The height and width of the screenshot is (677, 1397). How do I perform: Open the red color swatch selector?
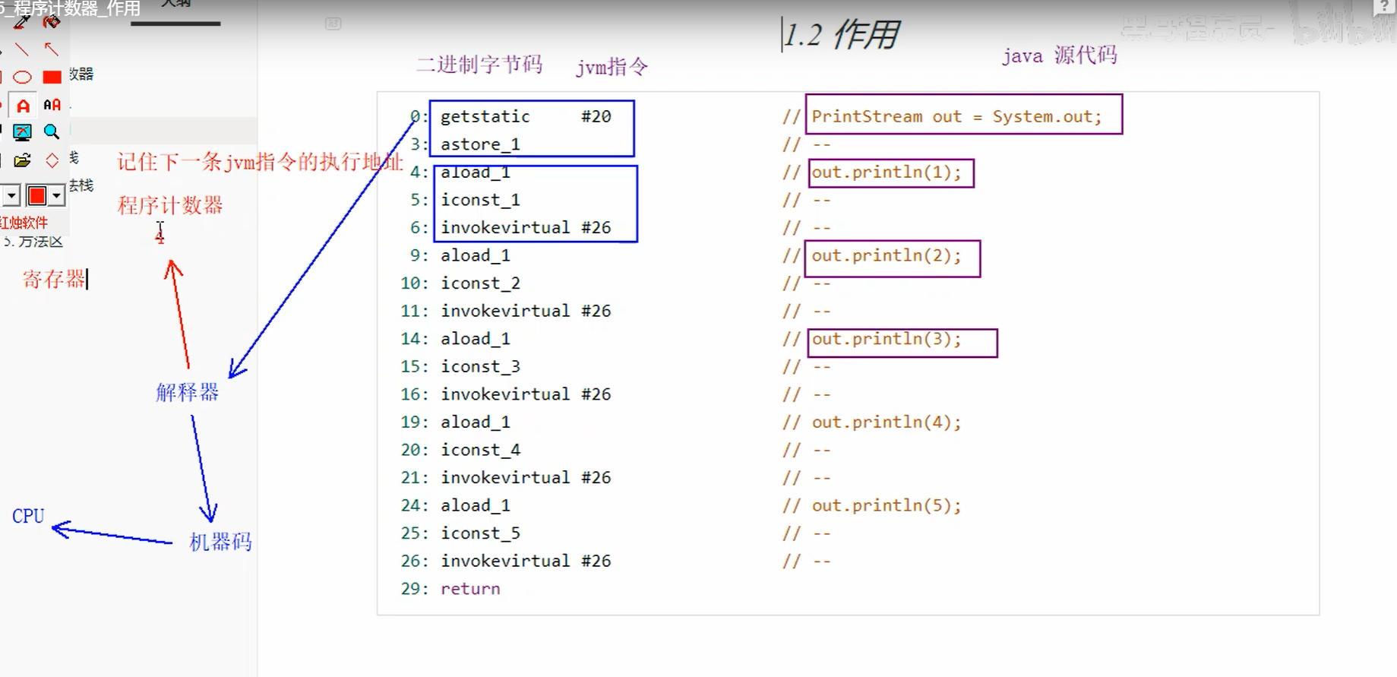click(36, 196)
